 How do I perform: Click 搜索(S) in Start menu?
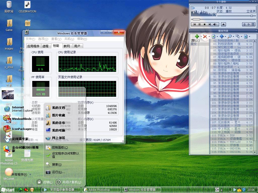tap(54, 164)
